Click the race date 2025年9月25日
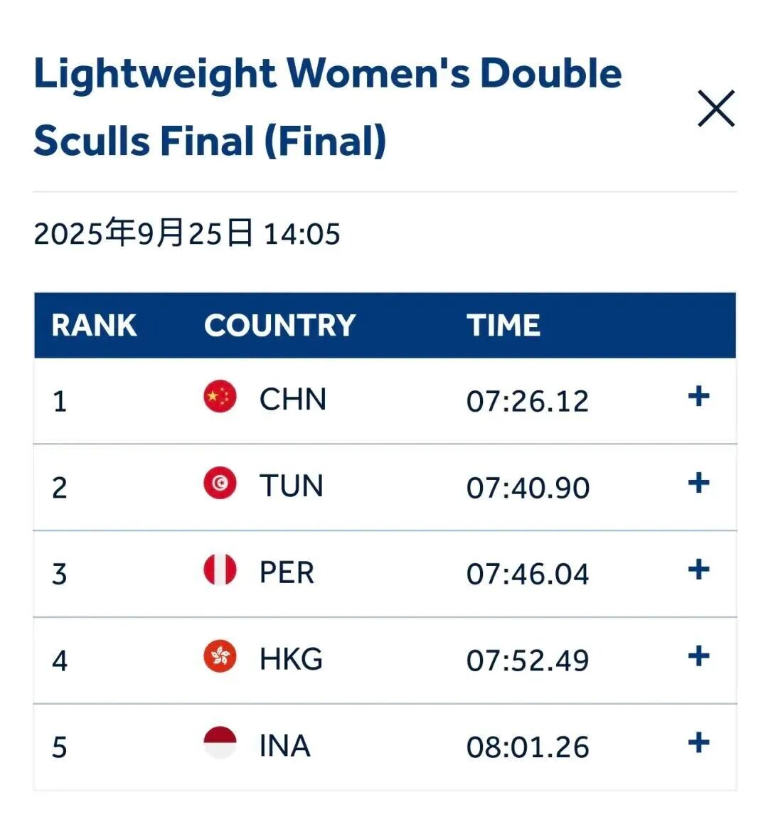768x817 pixels. click(x=143, y=233)
